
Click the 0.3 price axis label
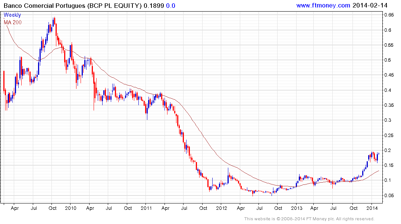388,120
